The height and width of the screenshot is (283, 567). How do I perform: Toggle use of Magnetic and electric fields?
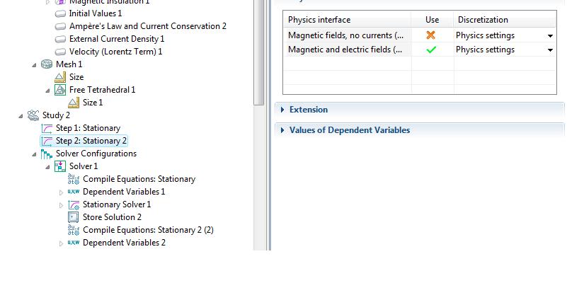431,50
